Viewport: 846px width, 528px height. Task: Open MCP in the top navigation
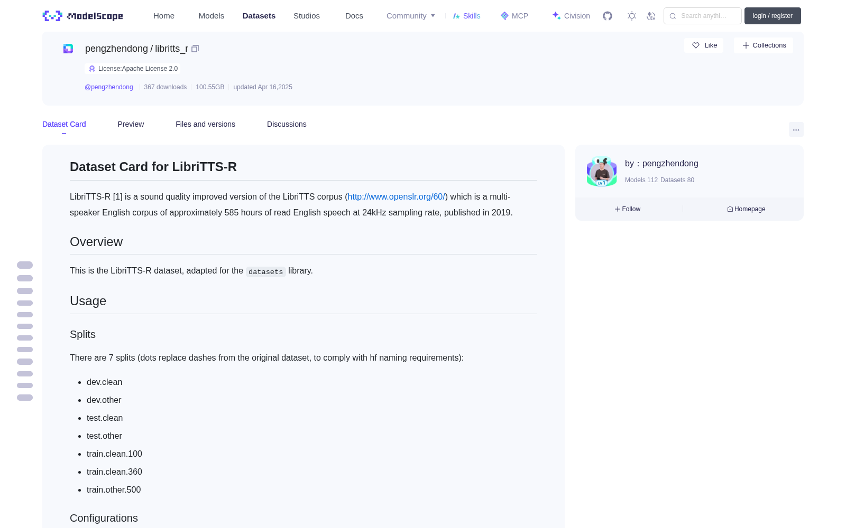pyautogui.click(x=514, y=16)
